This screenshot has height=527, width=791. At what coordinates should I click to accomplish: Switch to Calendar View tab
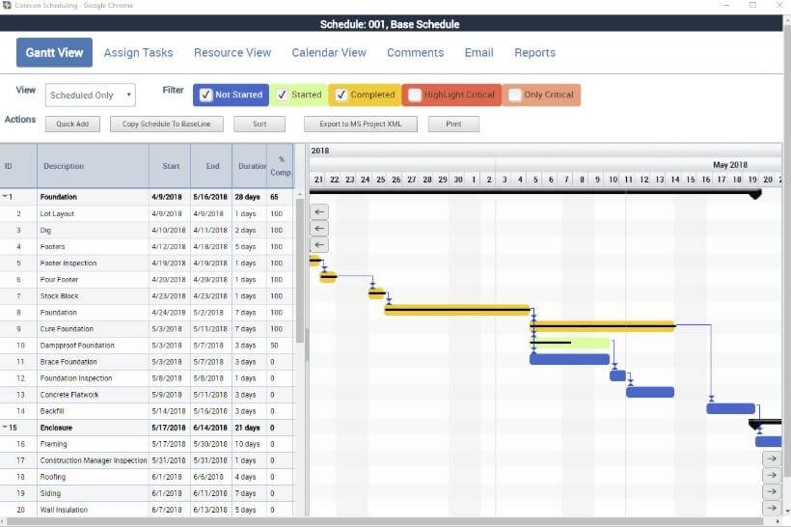329,52
